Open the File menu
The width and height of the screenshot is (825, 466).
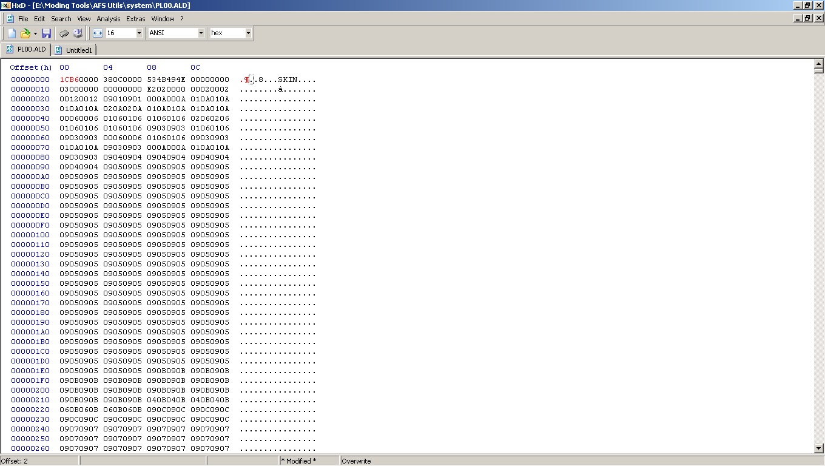click(x=23, y=19)
